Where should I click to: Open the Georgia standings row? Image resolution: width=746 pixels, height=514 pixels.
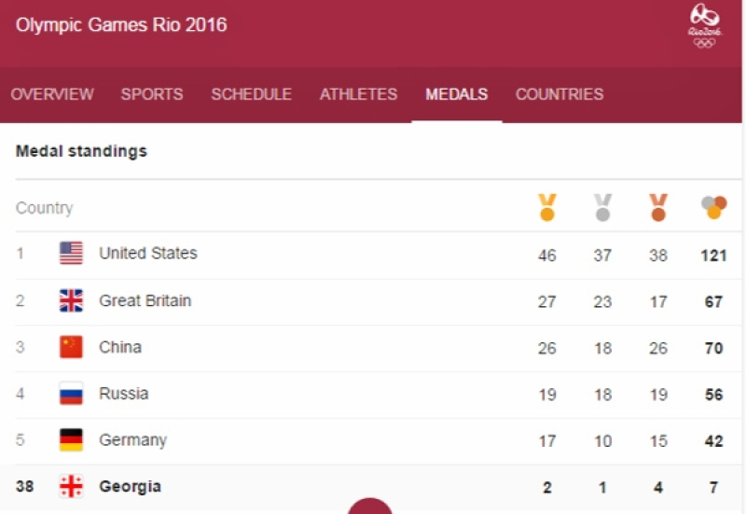pyautogui.click(x=379, y=488)
